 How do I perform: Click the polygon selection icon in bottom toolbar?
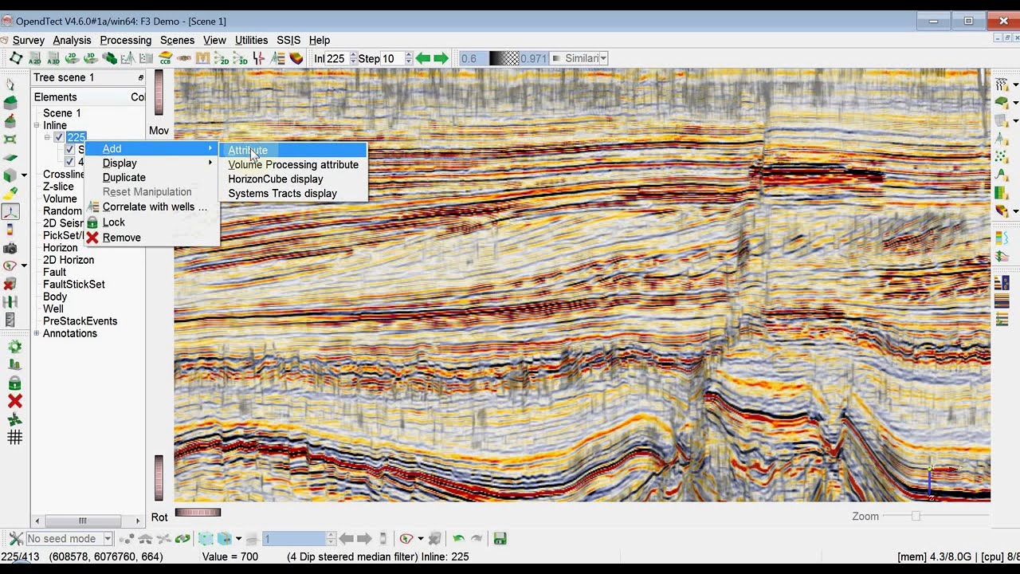click(406, 539)
